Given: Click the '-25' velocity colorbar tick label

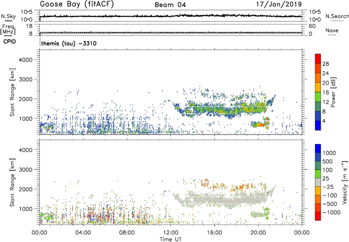Looking at the screenshot, I should click(x=328, y=187).
